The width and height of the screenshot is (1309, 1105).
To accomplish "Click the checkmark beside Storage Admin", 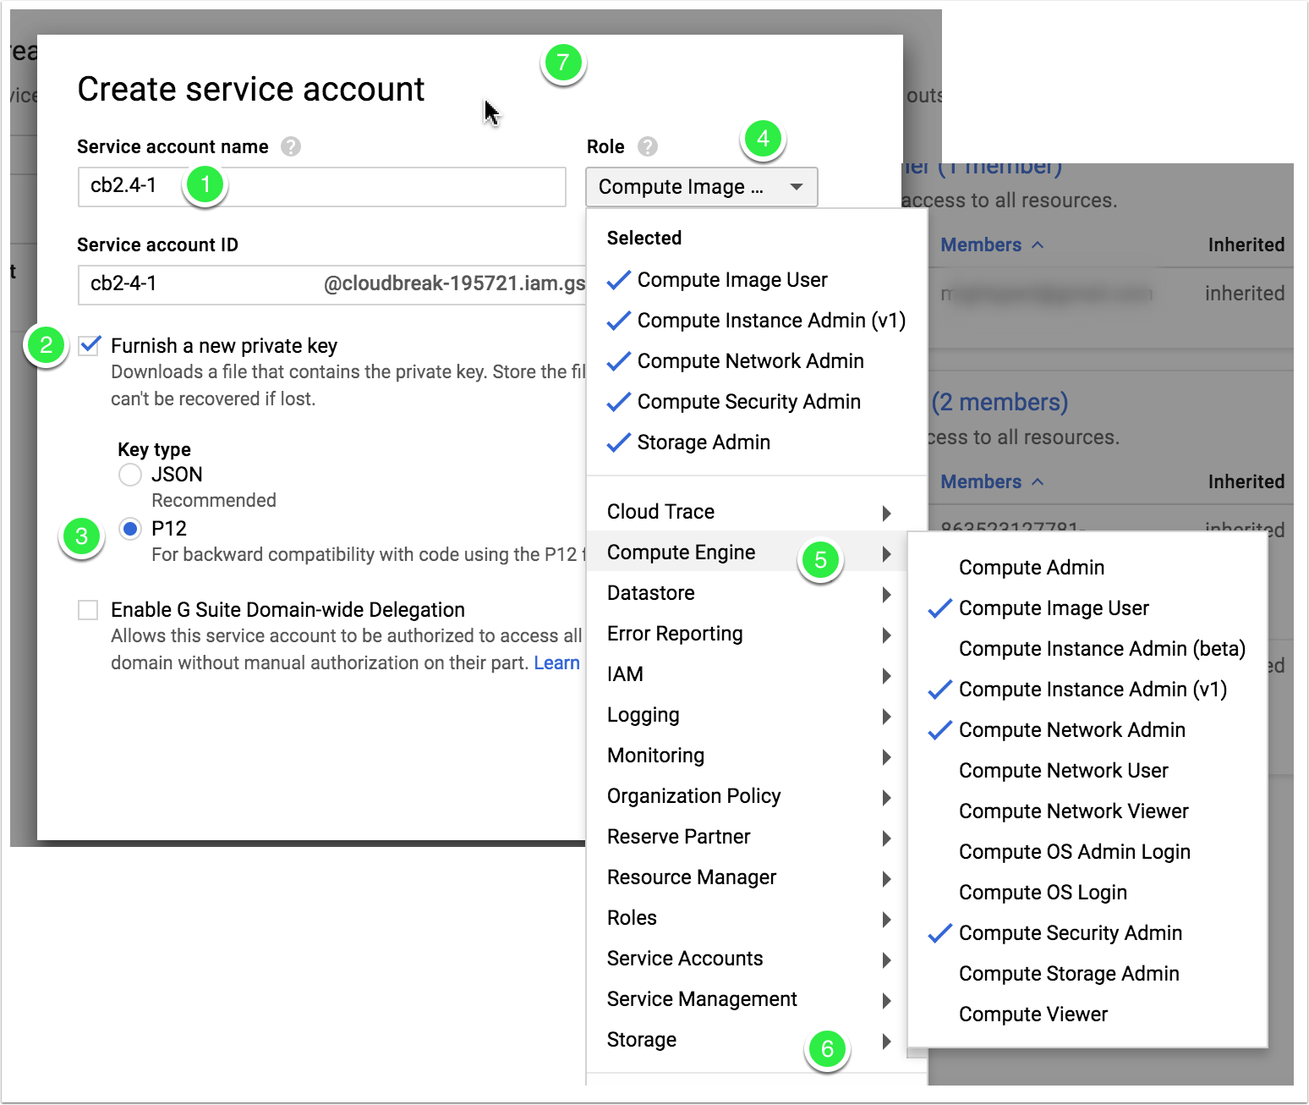I will (618, 442).
